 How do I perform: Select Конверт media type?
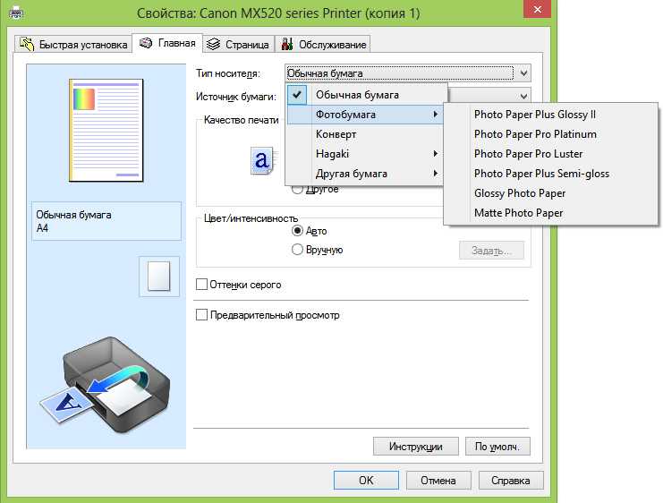point(364,134)
